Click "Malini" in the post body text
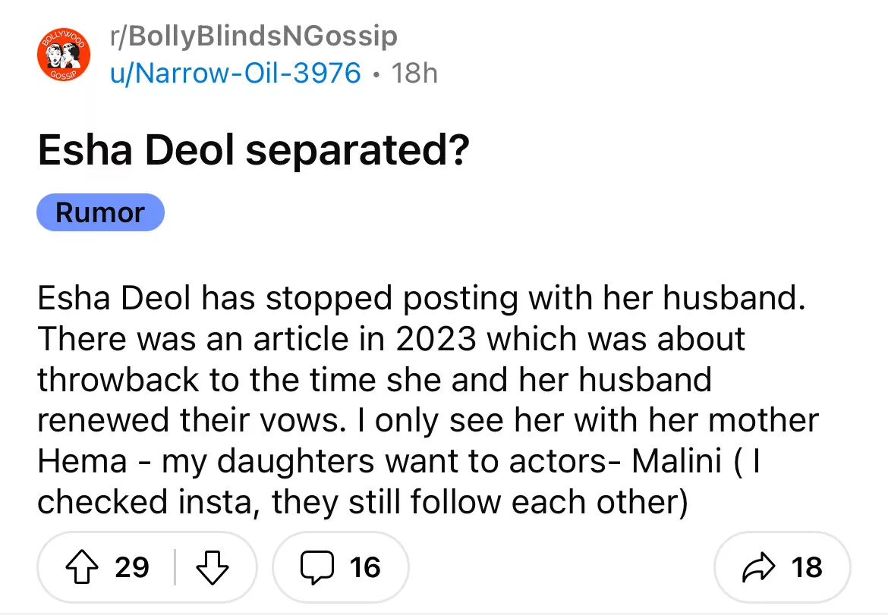 (672, 462)
